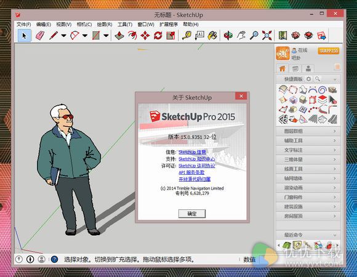Activate the Arc drawing tool

coord(74,36)
